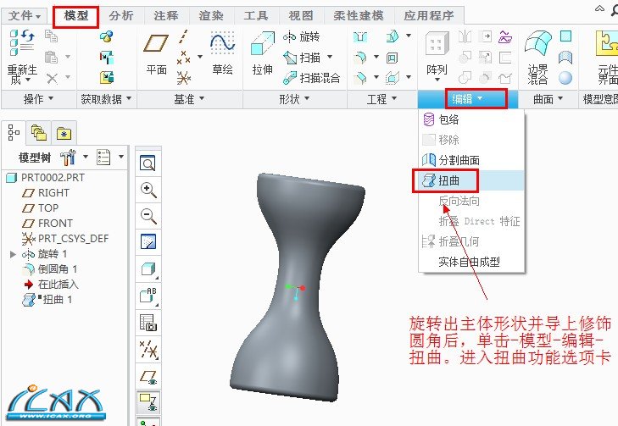The image size is (618, 426).
Task: Switch to the 柔性建模 ribbon tab
Action: 359,16
